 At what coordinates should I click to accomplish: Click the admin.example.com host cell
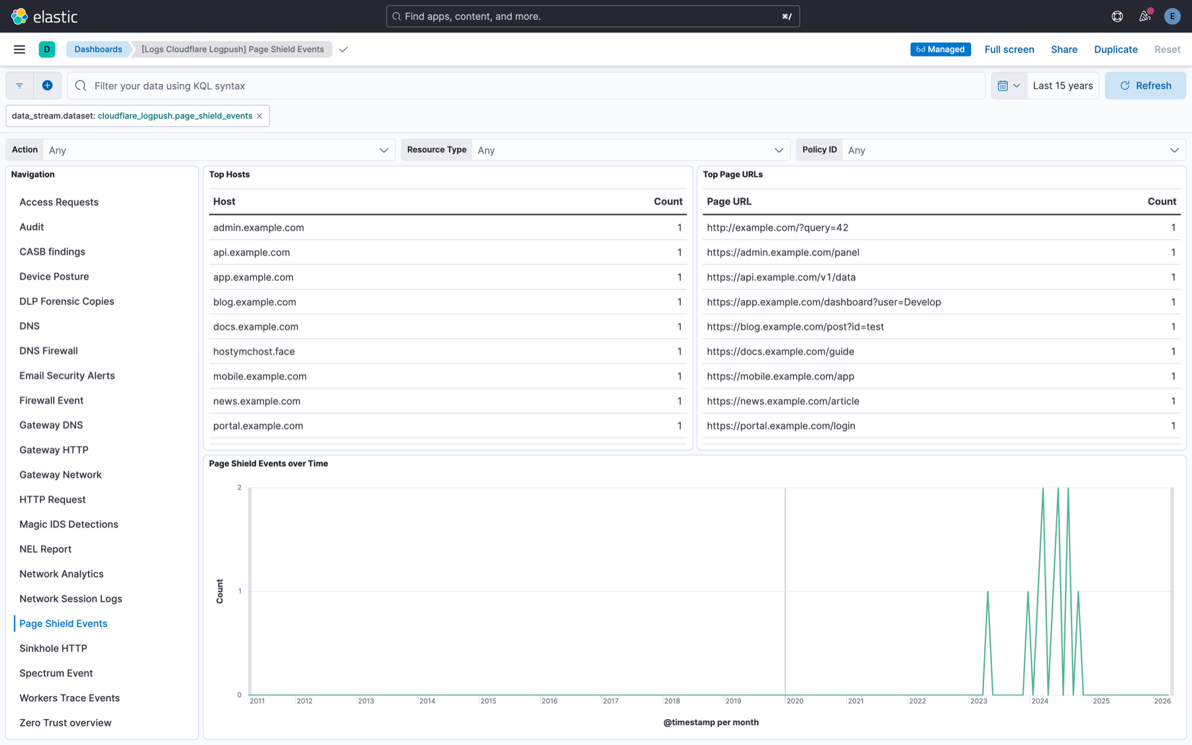259,228
